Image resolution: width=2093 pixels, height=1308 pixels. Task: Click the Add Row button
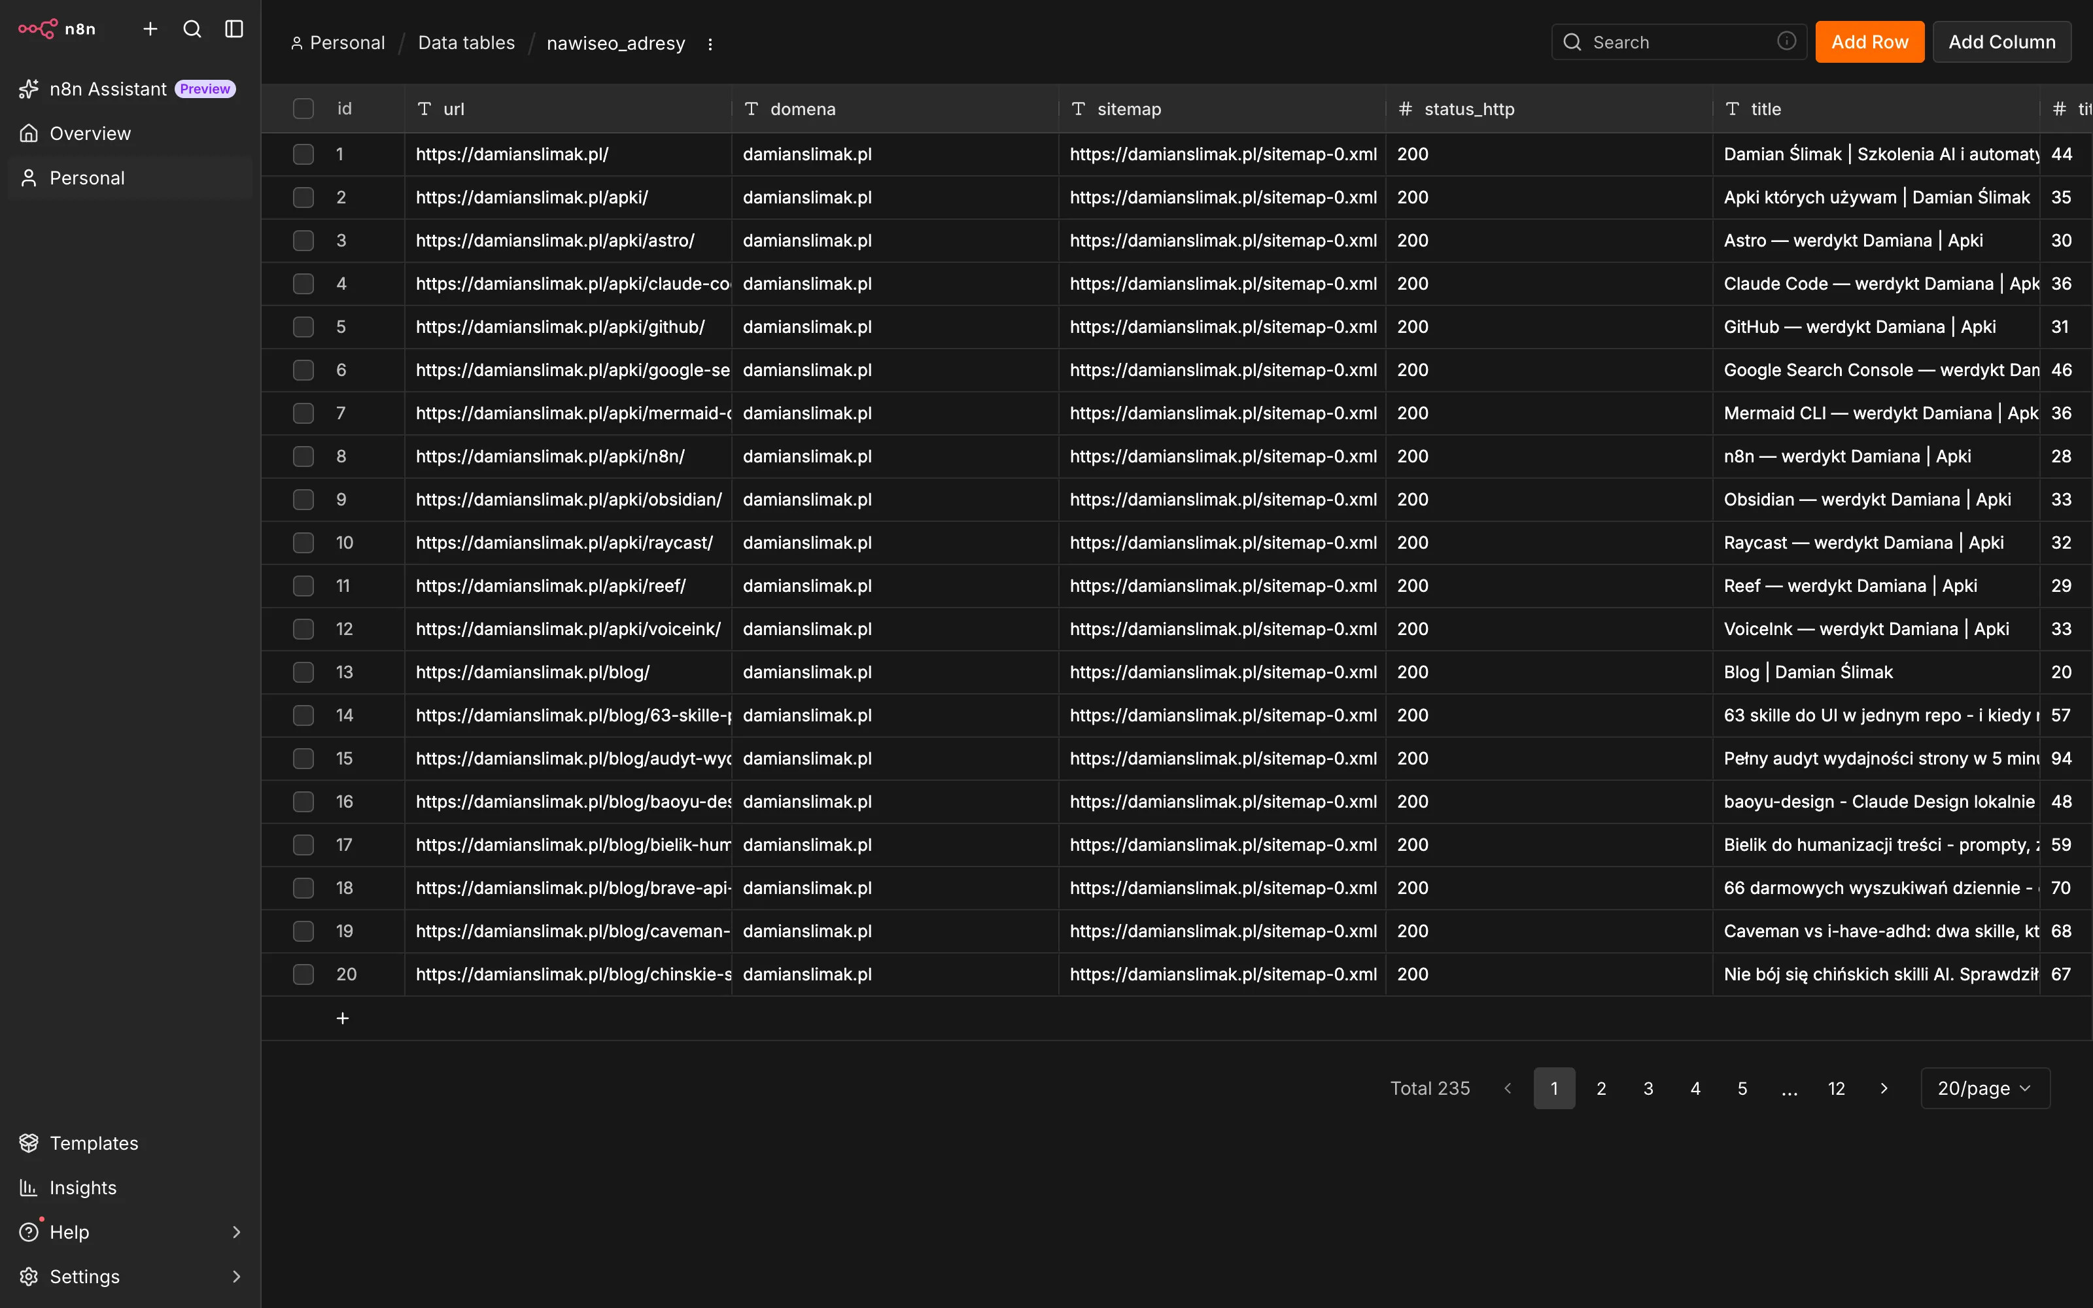(x=1869, y=41)
